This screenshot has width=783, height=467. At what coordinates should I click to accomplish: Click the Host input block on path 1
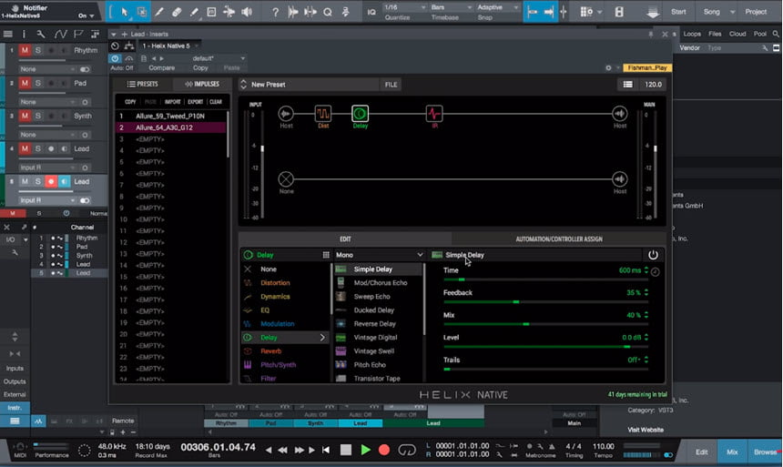286,114
